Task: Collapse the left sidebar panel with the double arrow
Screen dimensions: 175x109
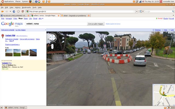Action: pyautogui.click(x=45, y=29)
